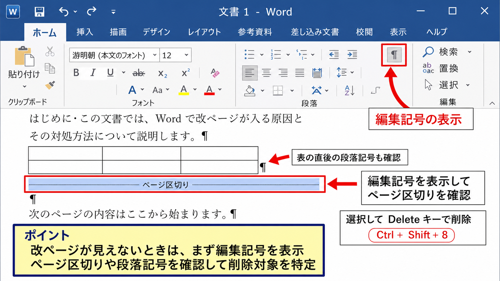The height and width of the screenshot is (281, 500).
Task: Click Distributed alignment icon
Action: [x=317, y=73]
